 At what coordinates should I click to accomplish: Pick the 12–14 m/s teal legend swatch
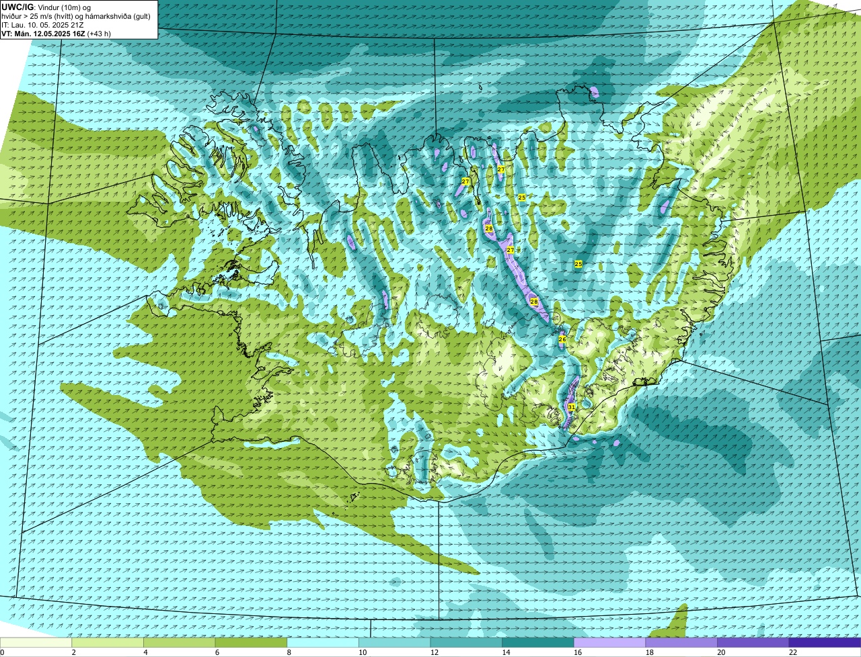tap(466, 642)
